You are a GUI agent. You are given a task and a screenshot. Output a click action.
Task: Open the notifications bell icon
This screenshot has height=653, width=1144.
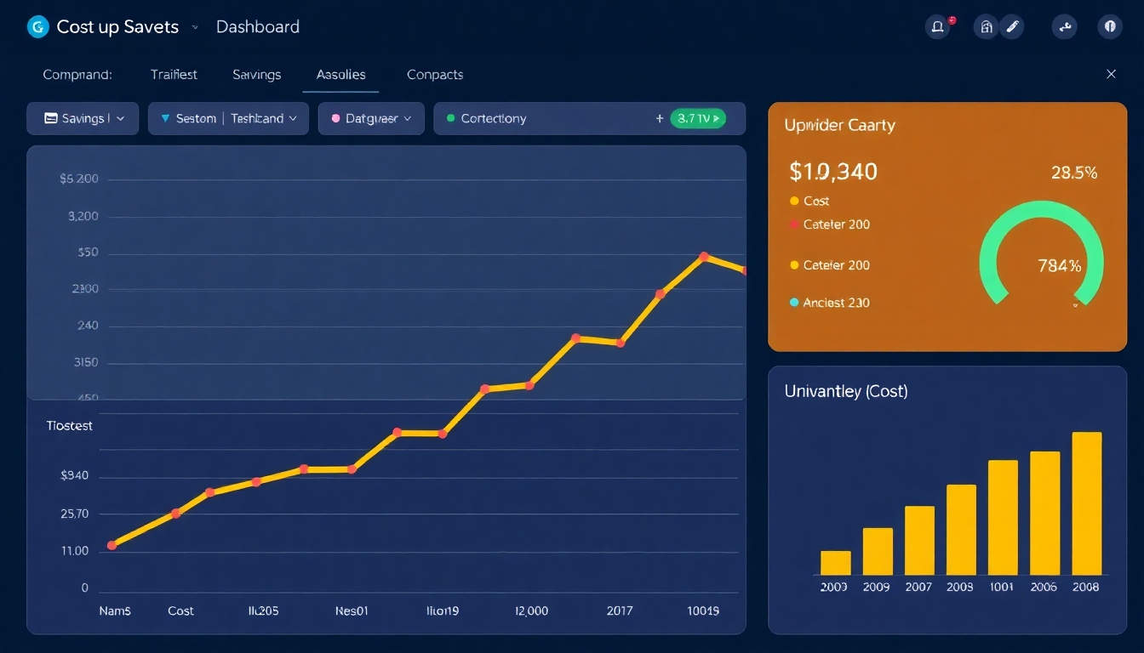click(x=937, y=27)
